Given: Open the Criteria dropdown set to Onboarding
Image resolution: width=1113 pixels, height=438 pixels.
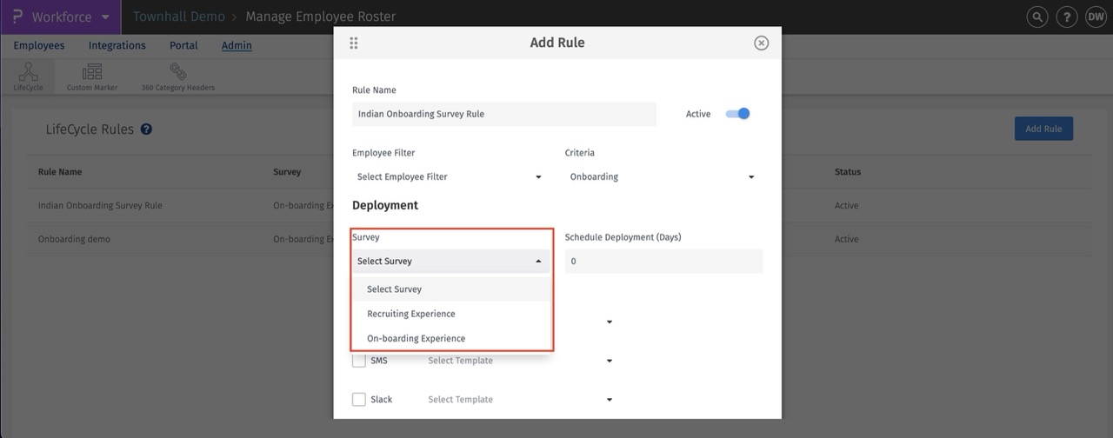Looking at the screenshot, I should coord(662,177).
